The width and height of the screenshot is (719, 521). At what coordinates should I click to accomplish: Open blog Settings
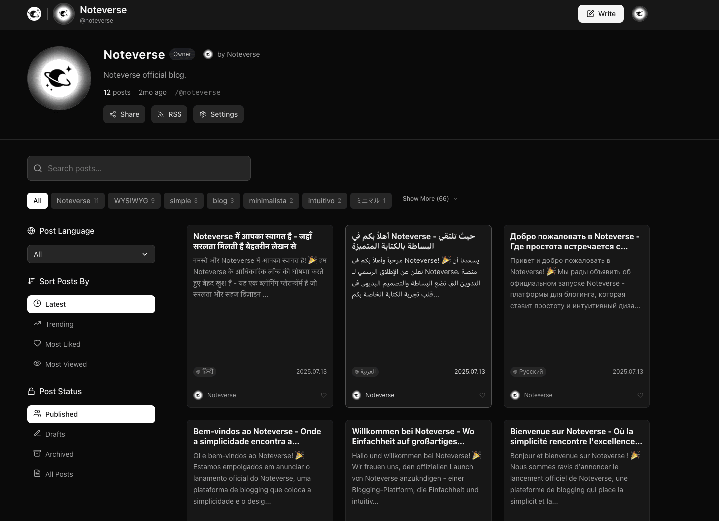218,114
